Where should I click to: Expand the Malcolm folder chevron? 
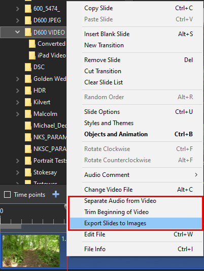point(17,114)
